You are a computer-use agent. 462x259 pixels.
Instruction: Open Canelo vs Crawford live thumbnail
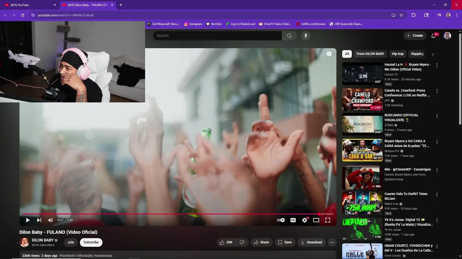[362, 100]
